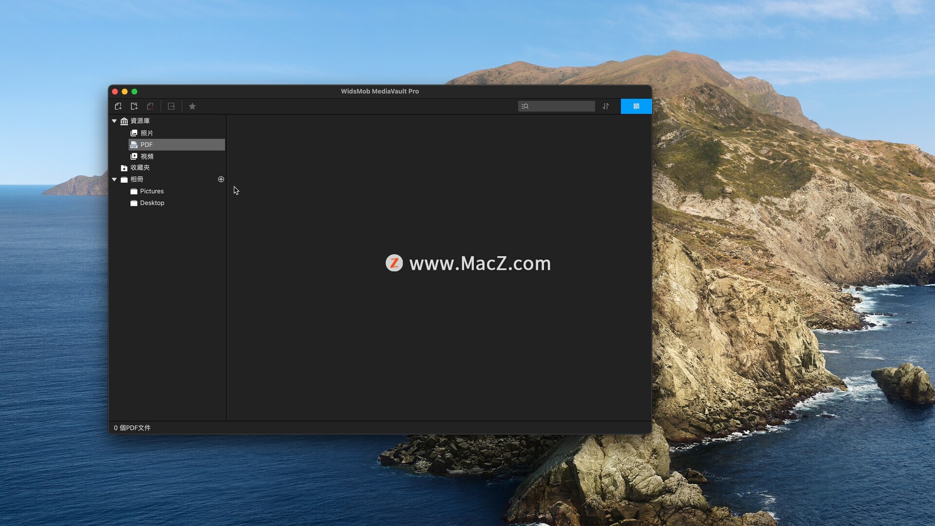Open the 收藏夾 favorites folder
This screenshot has height=526, width=935.
pos(135,168)
